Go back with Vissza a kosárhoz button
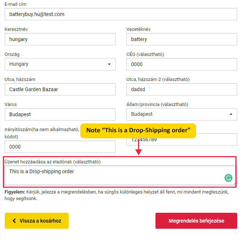Screen dimensions: 243x240 37,221
